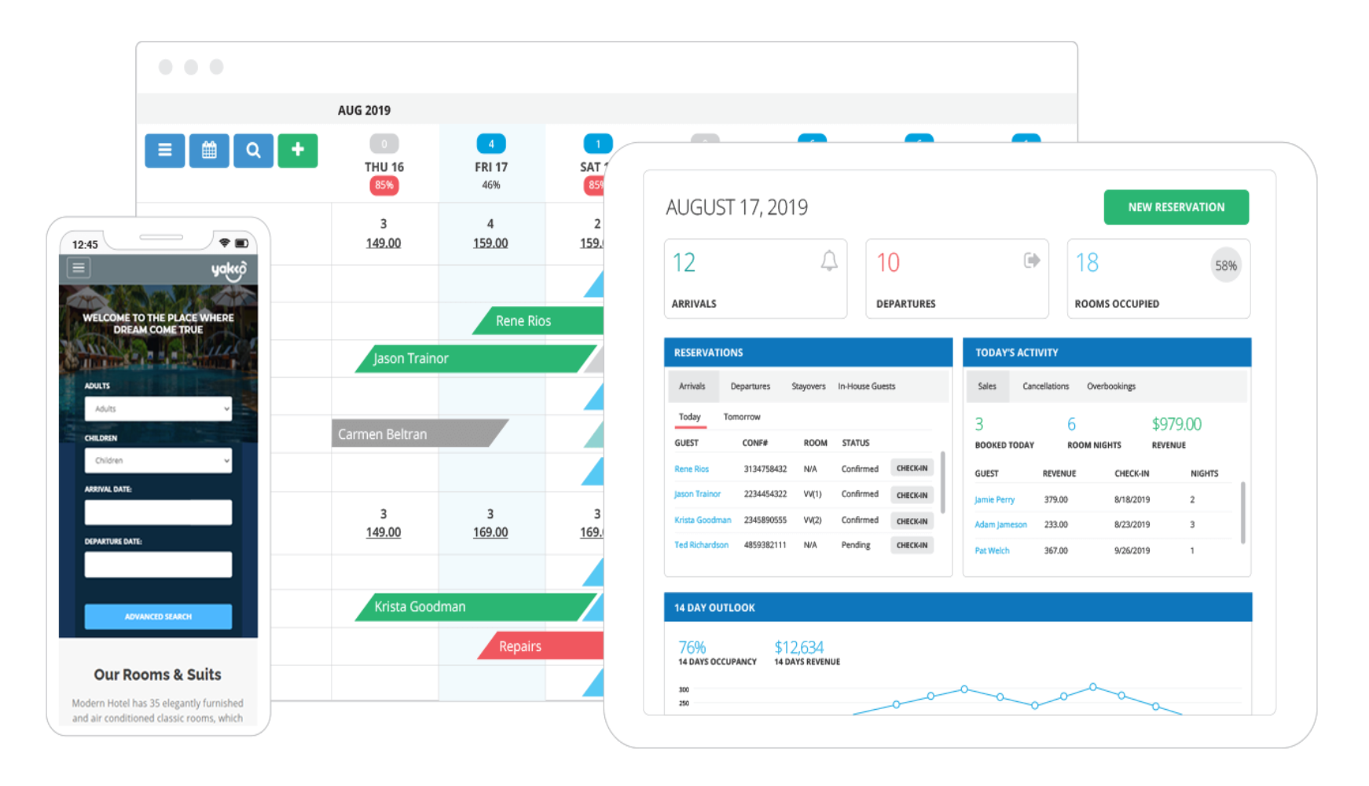This screenshot has height=786, width=1369.
Task: Click the search magnifier toolbar icon
Action: coord(253,150)
